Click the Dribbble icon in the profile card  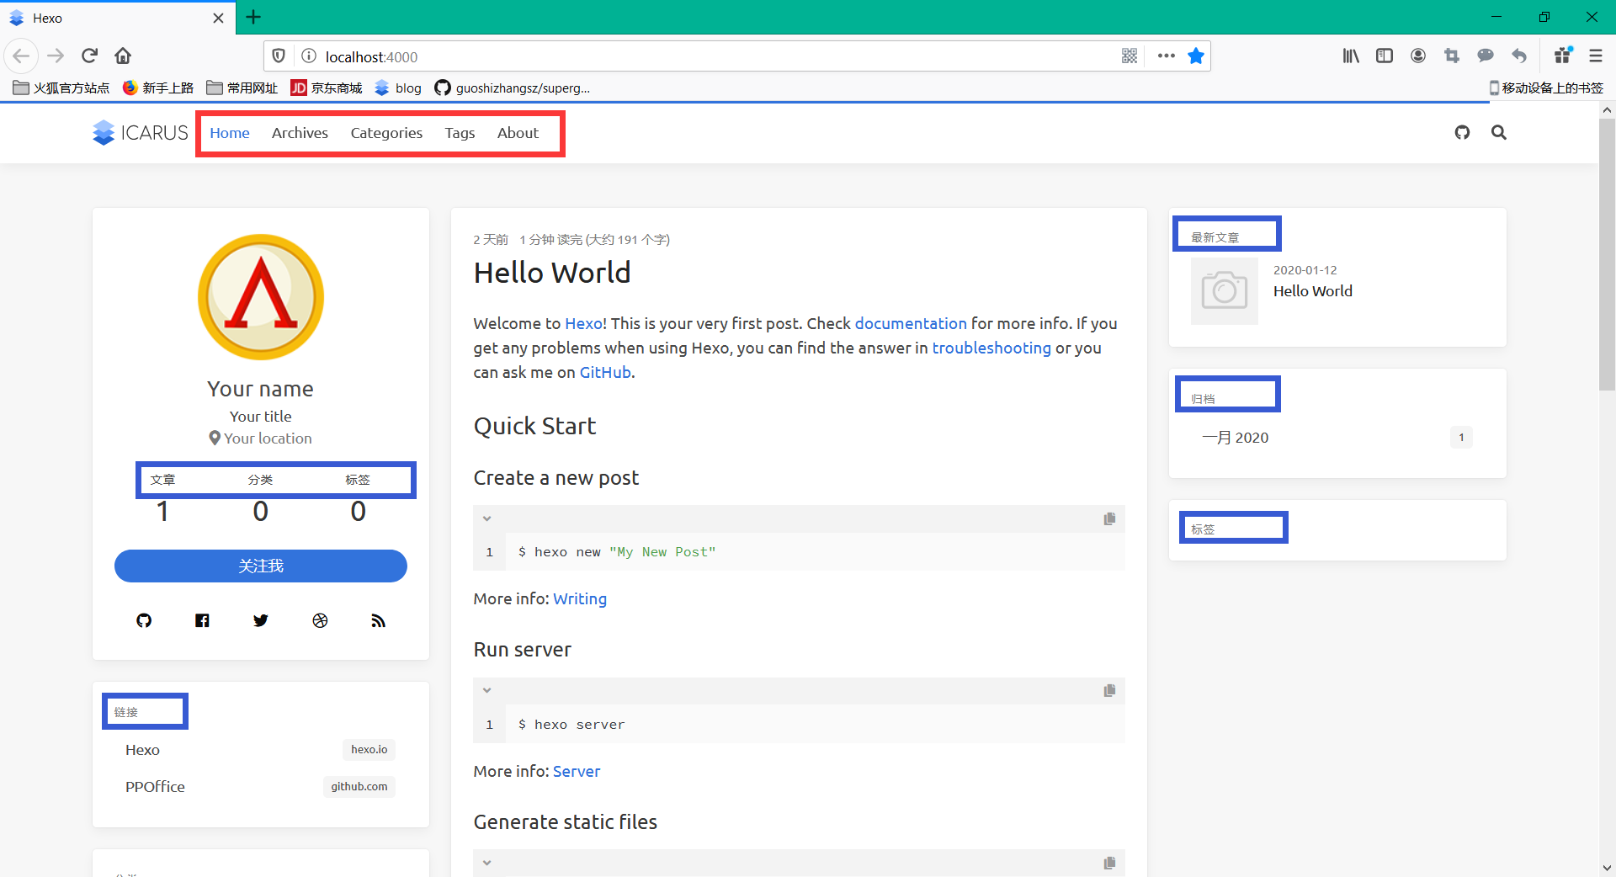320,620
